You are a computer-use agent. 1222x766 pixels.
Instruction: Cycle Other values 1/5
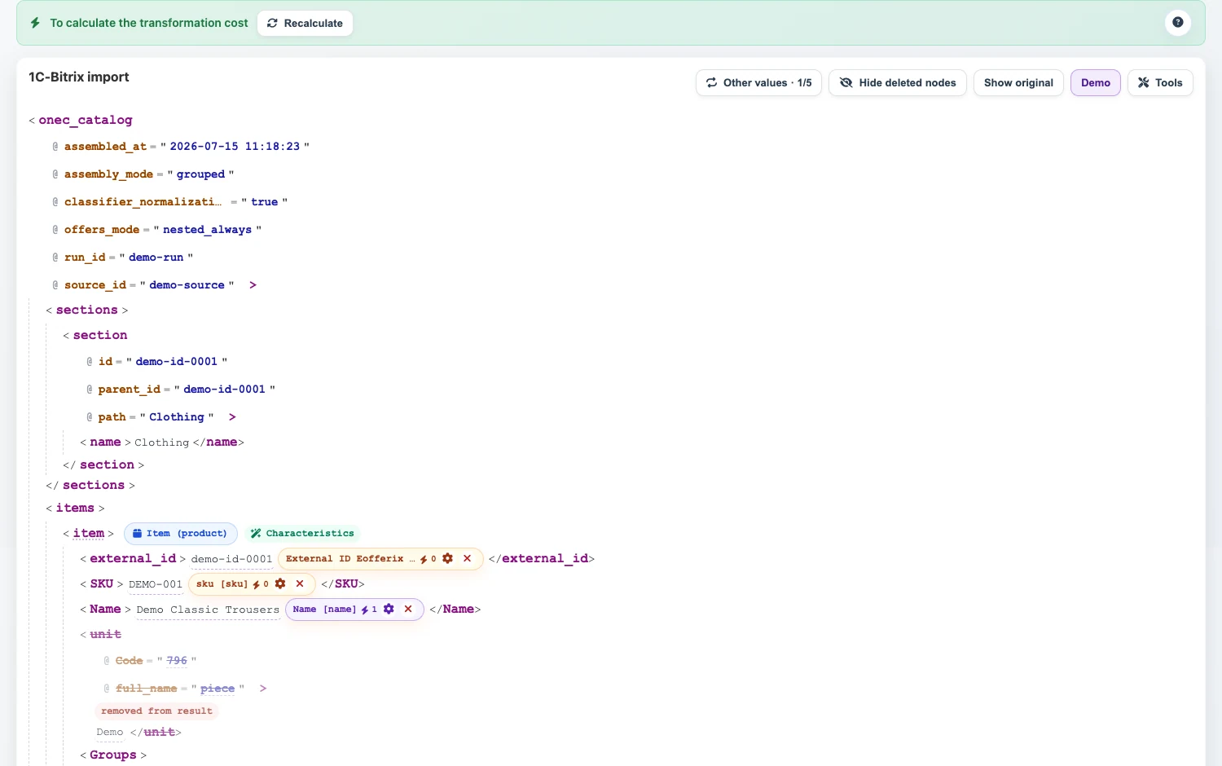click(758, 82)
